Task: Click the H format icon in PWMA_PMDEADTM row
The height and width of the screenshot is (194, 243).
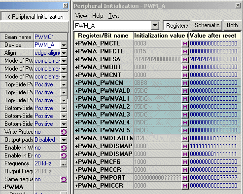Action: tap(185, 138)
